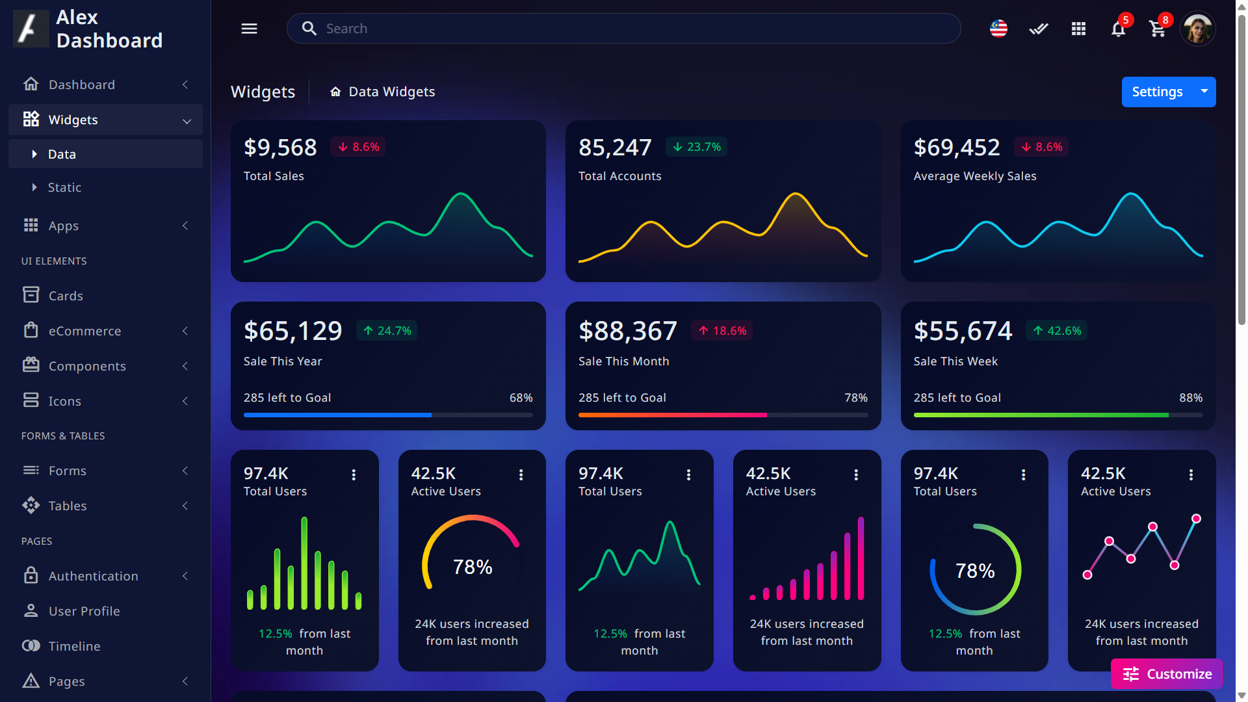Open the Cards menu item
The height and width of the screenshot is (702, 1248).
(x=66, y=296)
